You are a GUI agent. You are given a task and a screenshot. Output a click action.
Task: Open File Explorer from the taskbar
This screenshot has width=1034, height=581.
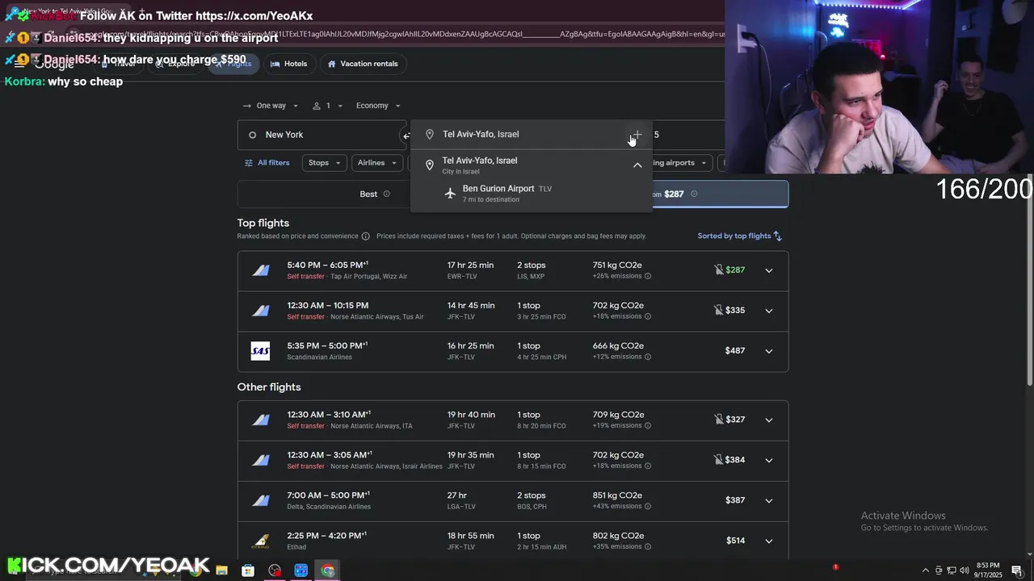[221, 571]
